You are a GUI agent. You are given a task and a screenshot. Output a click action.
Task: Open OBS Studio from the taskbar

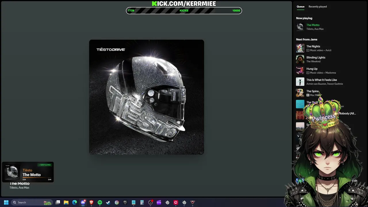coord(150,202)
